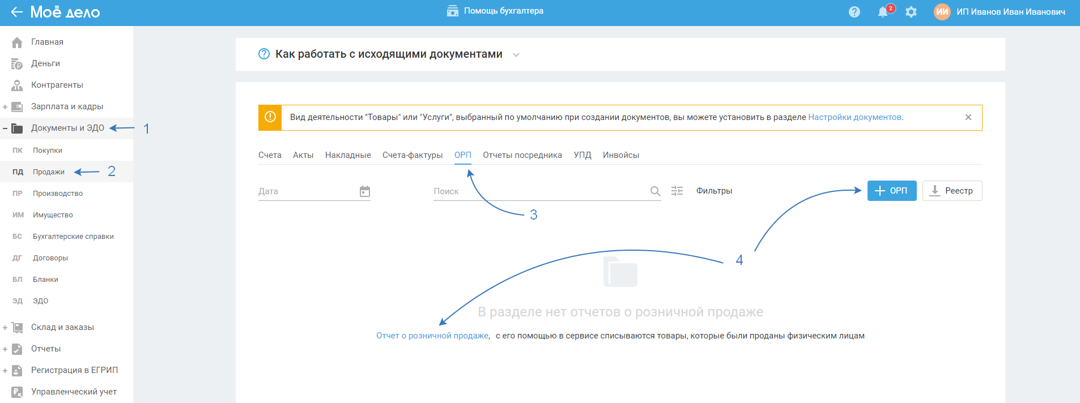
Task: Click the Регистрация в ЕГРИП icon
Action: coord(17,370)
